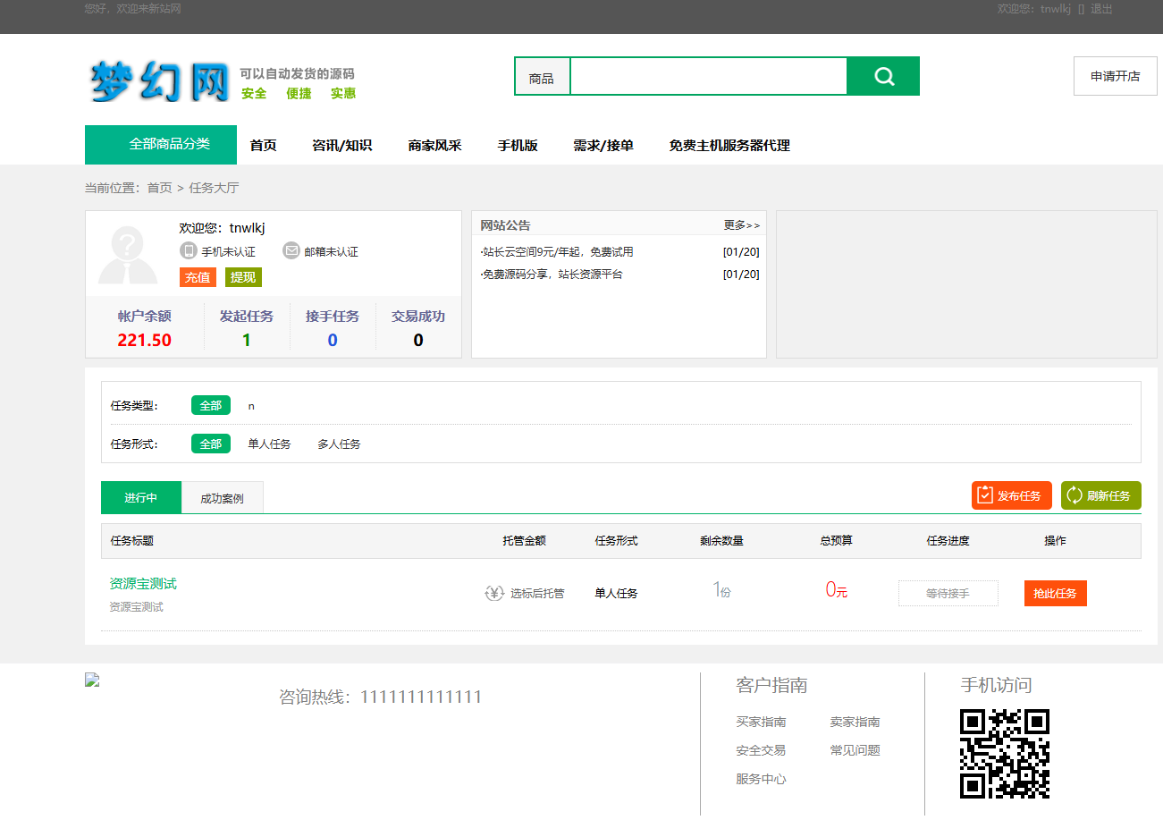The width and height of the screenshot is (1163, 820).
Task: Click the 任务标题 column header
Action: (x=132, y=541)
